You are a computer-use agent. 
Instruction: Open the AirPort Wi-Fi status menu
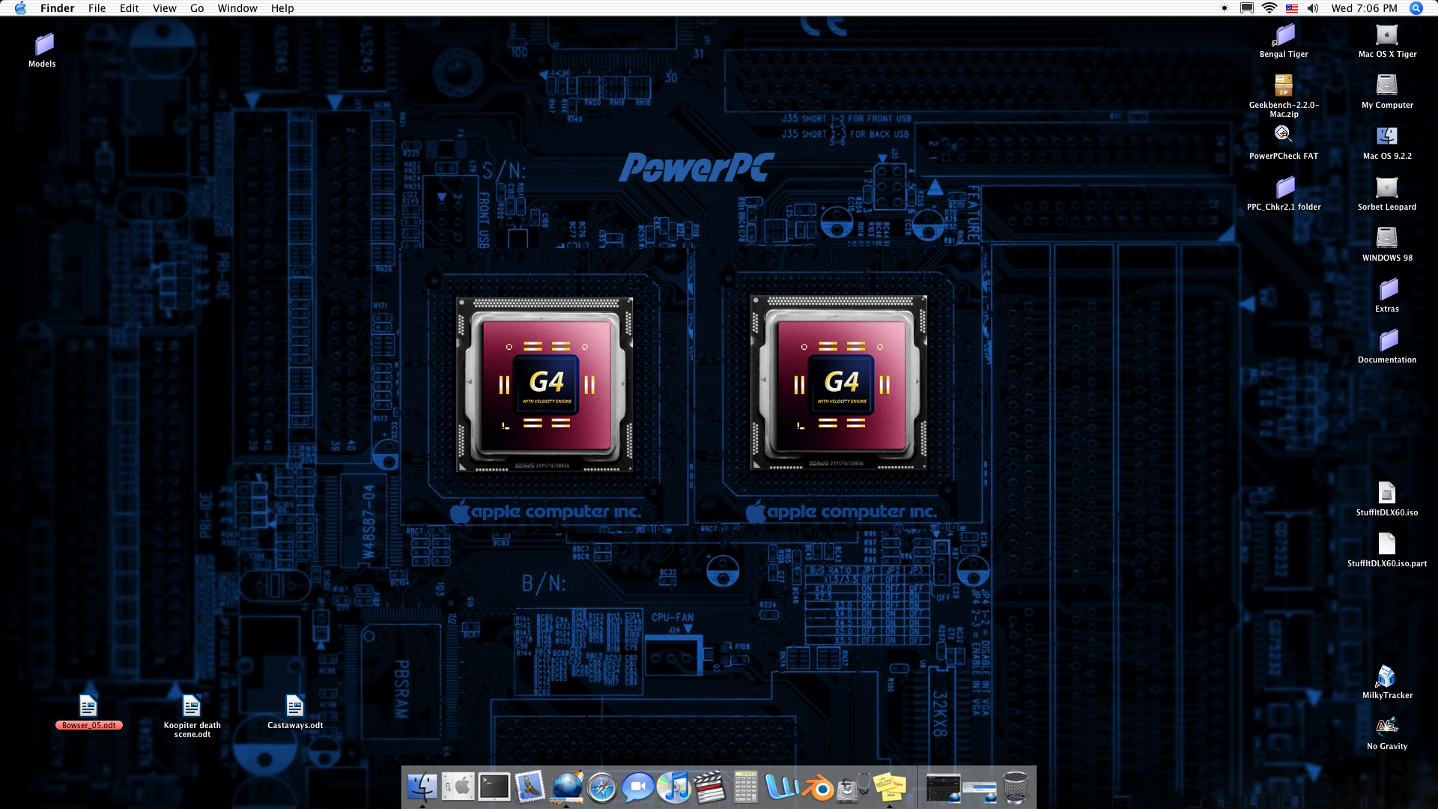coord(1269,8)
